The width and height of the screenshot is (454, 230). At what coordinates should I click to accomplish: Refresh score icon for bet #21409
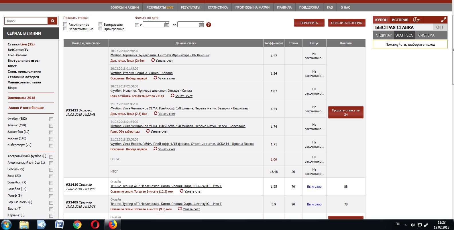click(180, 209)
